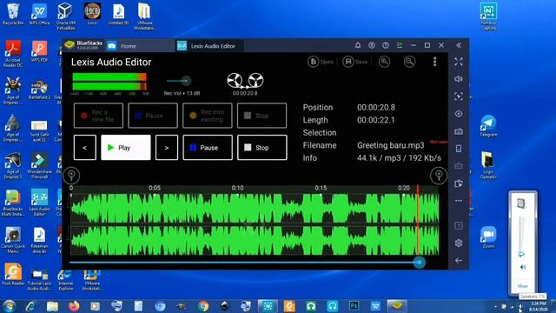Image resolution: width=556 pixels, height=313 pixels.
Task: Click the recording Stop button
Action: click(x=261, y=116)
